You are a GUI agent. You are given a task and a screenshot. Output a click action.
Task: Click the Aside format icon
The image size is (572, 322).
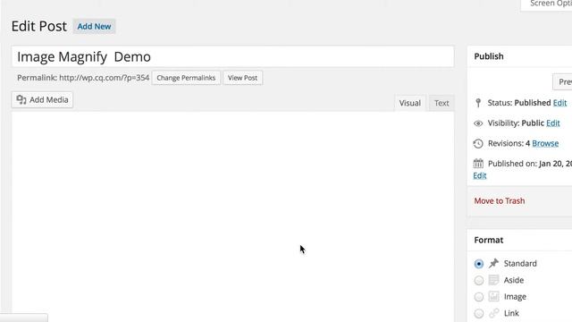pyautogui.click(x=494, y=280)
